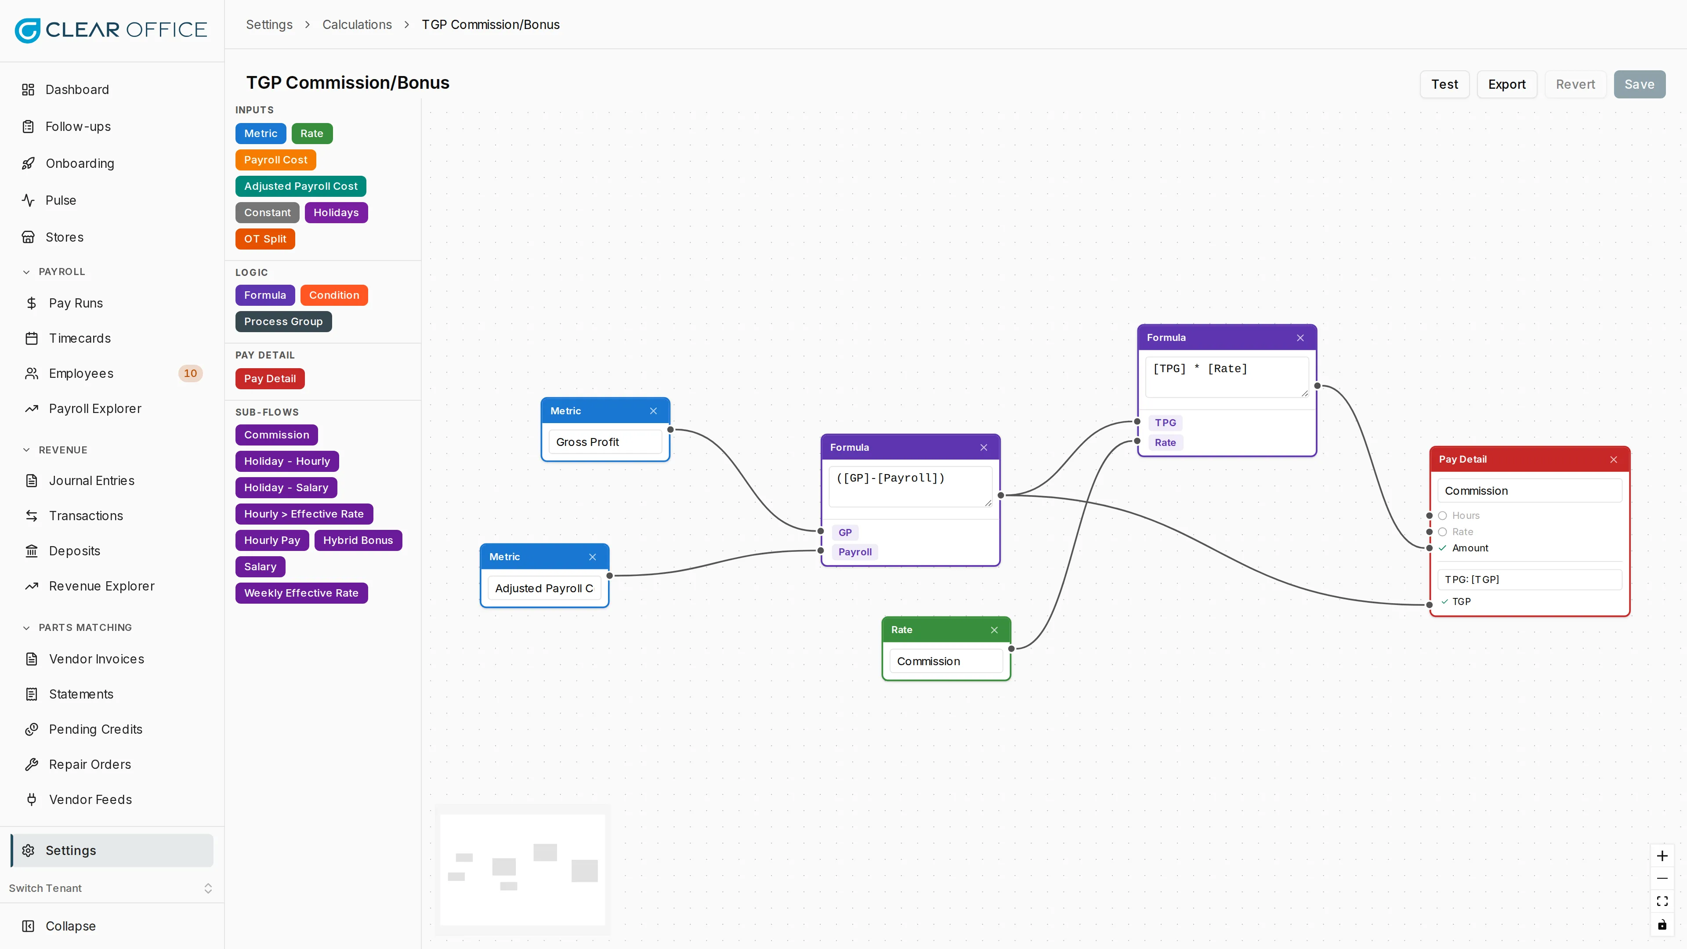
Task: Select the Hours radio in Pay Detail
Action: pyautogui.click(x=1442, y=516)
